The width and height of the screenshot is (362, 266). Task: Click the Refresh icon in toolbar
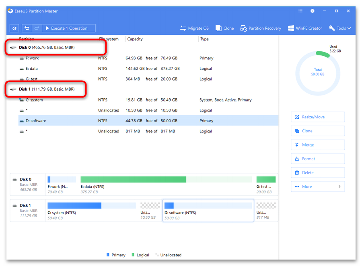click(x=14, y=28)
